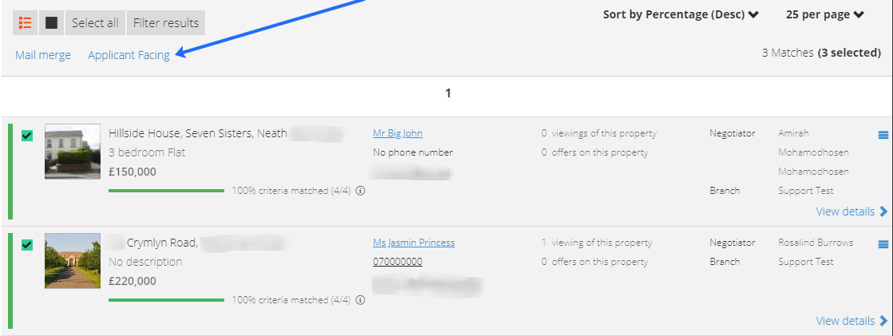
Task: Go to page 1
Action: click(448, 93)
